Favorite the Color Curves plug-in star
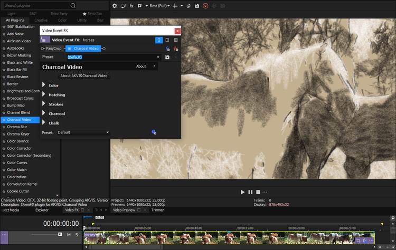The height and width of the screenshot is (250, 396). click(x=4, y=163)
